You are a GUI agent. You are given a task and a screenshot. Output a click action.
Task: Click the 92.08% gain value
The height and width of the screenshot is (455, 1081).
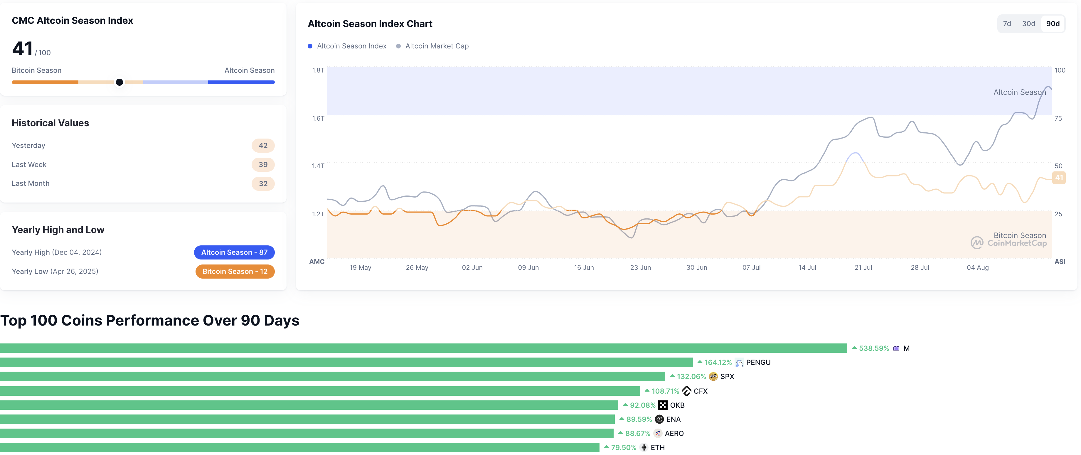(642, 405)
